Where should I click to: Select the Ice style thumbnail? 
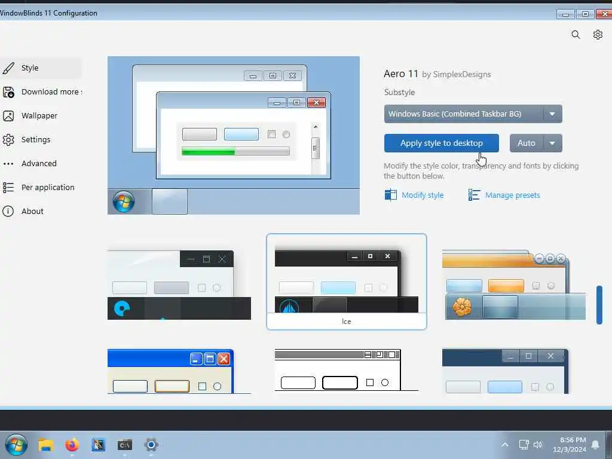coord(346,282)
